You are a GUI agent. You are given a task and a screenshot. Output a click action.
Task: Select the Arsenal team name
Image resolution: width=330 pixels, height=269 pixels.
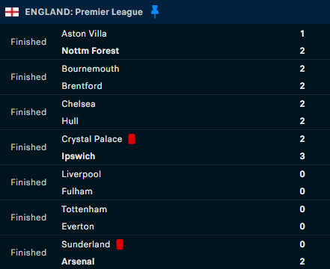pyautogui.click(x=78, y=262)
